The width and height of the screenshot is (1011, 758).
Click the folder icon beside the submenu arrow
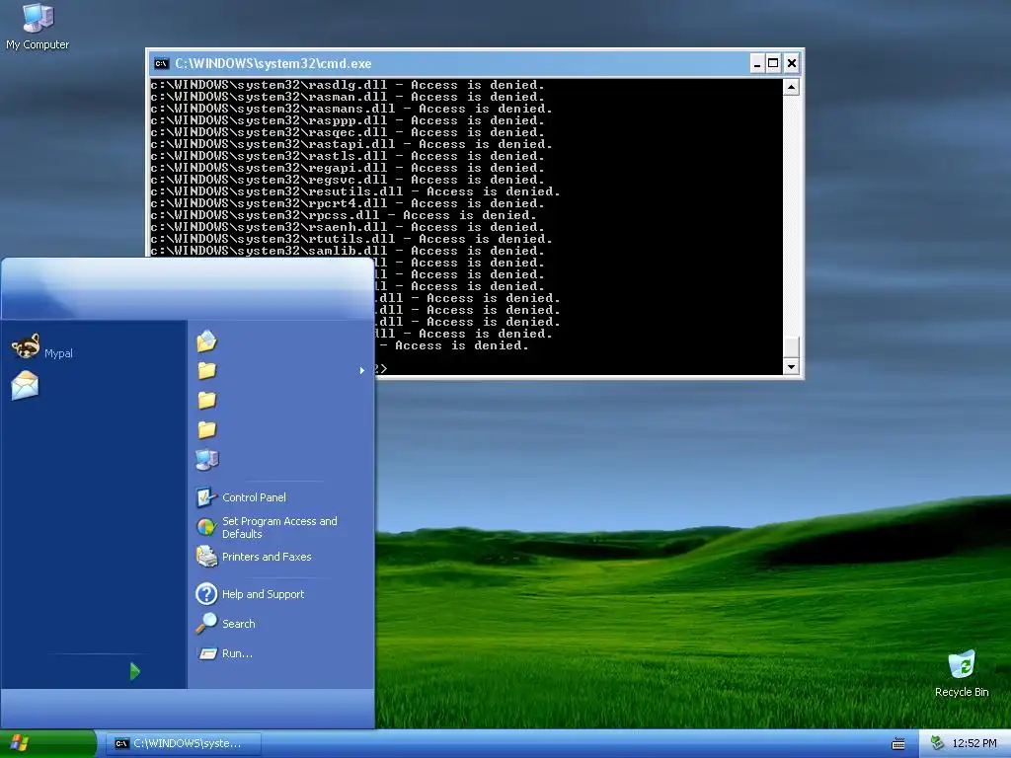(207, 371)
